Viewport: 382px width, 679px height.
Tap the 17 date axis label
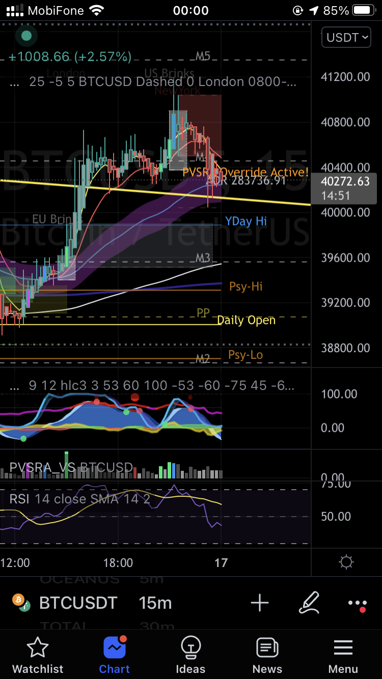tap(221, 563)
